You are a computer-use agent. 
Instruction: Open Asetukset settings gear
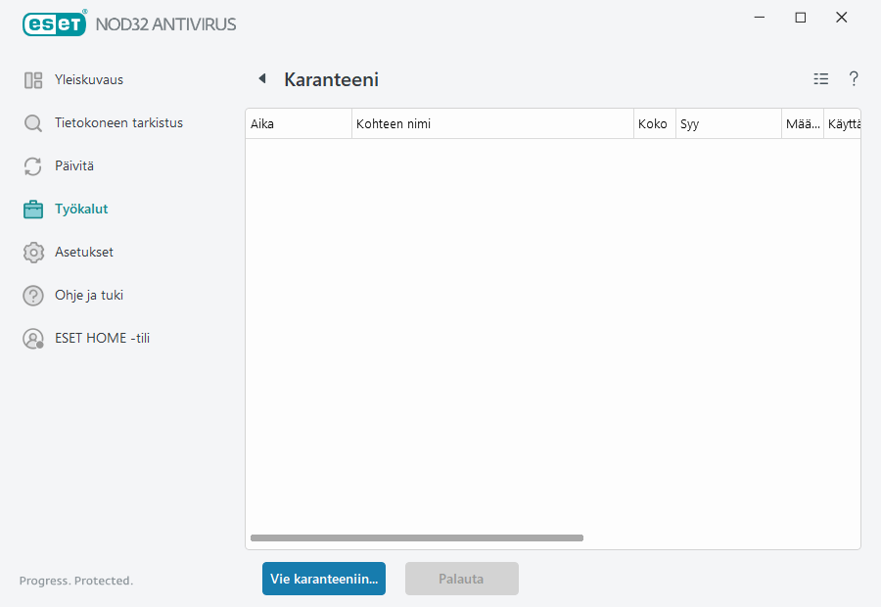click(34, 252)
